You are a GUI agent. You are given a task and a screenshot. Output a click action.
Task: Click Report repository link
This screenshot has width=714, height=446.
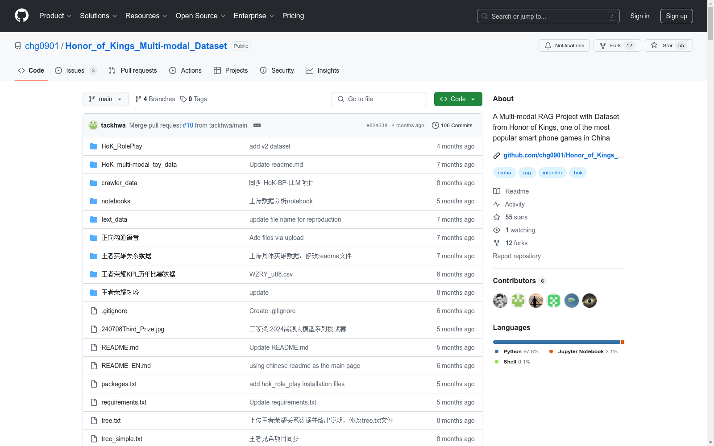[517, 256]
